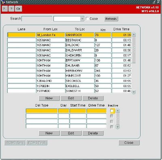Click the lanes list scroll down arrow
The height and width of the screenshot is (160, 162).
pyautogui.click(x=134, y=92)
